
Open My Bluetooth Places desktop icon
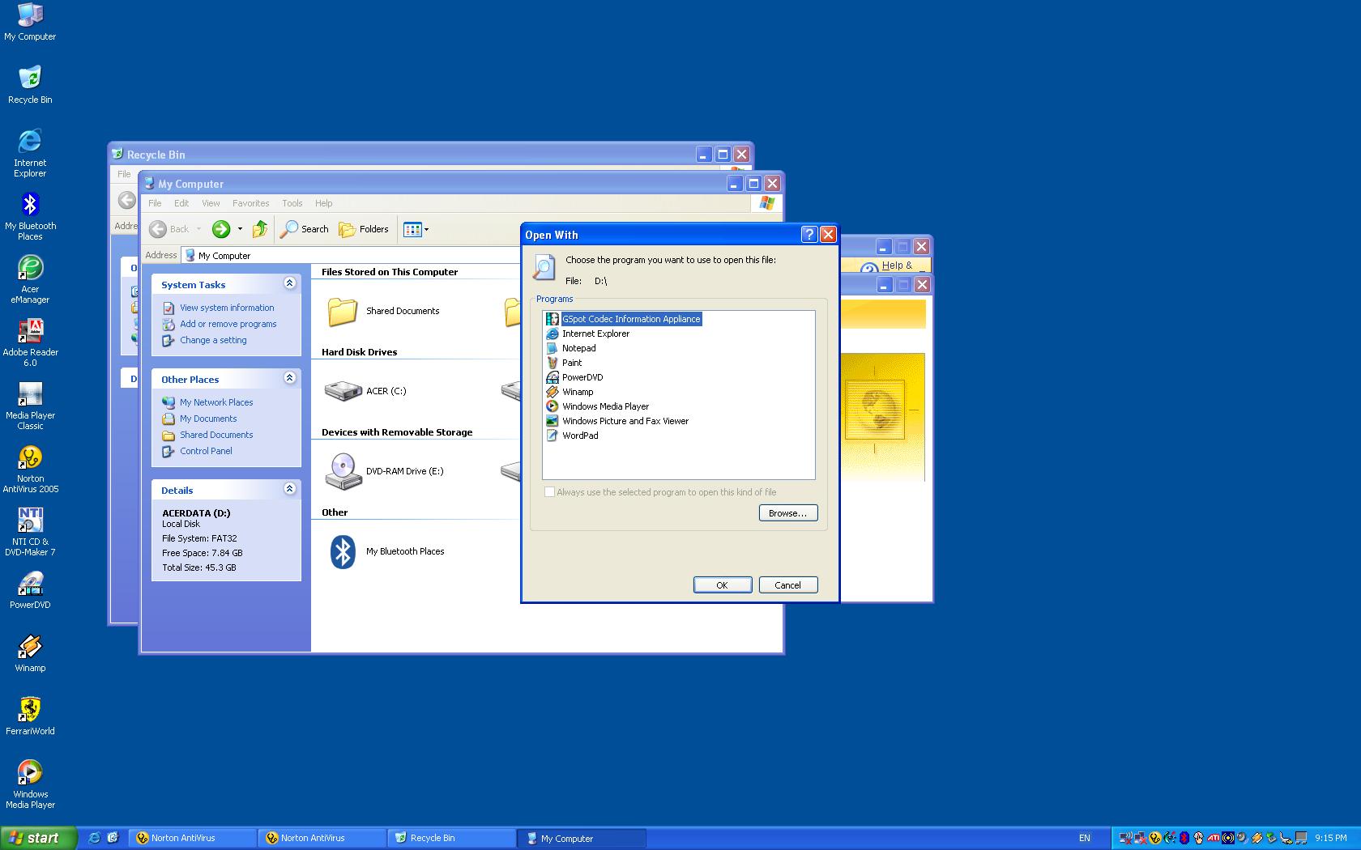(x=30, y=216)
